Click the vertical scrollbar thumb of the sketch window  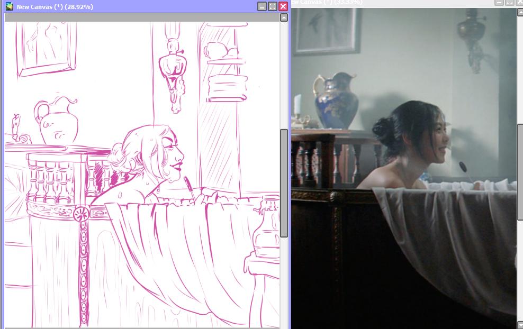[x=284, y=183]
